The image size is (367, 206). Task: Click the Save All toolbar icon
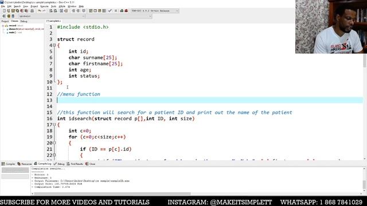17,11
